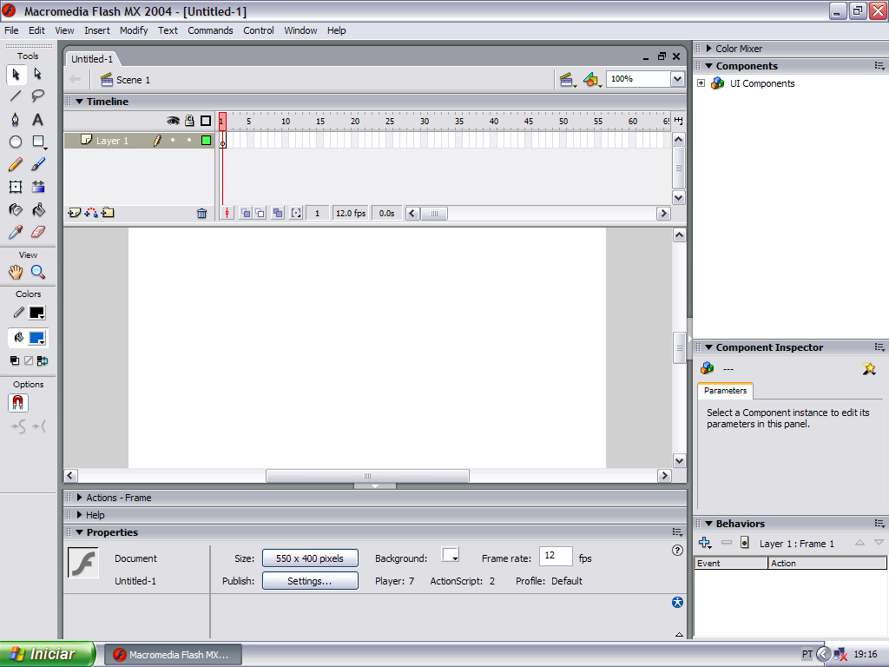Collapse the Timeline panel
The width and height of the screenshot is (889, 667).
pos(80,102)
